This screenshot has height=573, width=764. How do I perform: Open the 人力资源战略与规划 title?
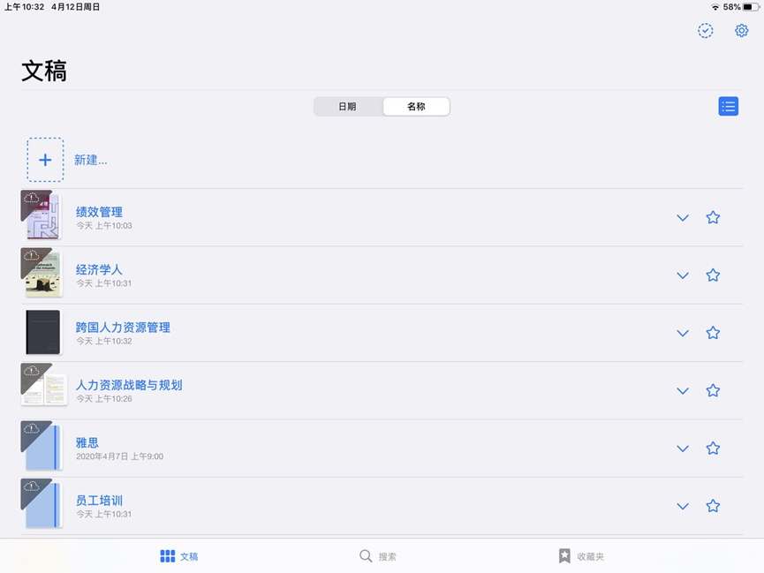[x=129, y=385]
